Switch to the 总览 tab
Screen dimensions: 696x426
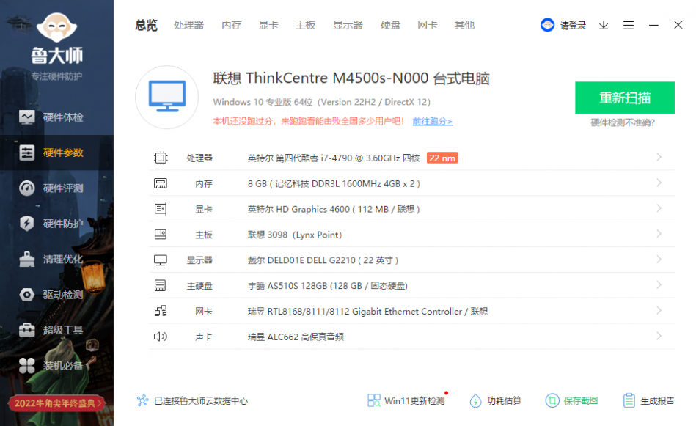coord(147,25)
